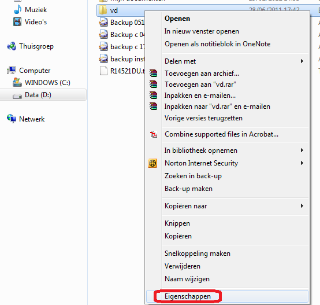Click the Thuisgroep homegroup icon
This screenshot has width=320, height=305.
(x=12, y=46)
